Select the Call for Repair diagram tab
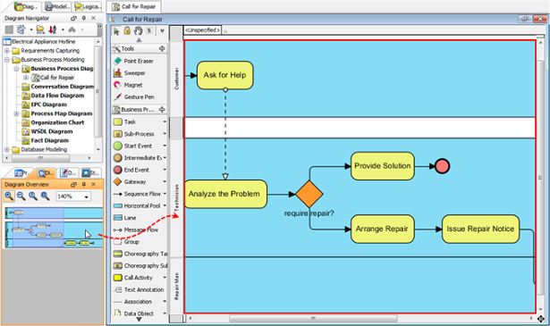Viewport: 550px width, 326px height. pyautogui.click(x=133, y=6)
